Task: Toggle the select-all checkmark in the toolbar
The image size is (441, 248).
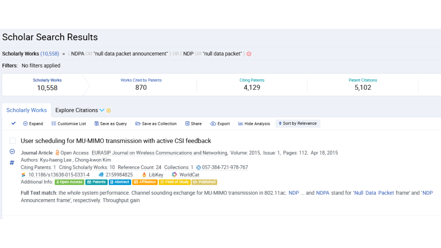Action: [14, 123]
